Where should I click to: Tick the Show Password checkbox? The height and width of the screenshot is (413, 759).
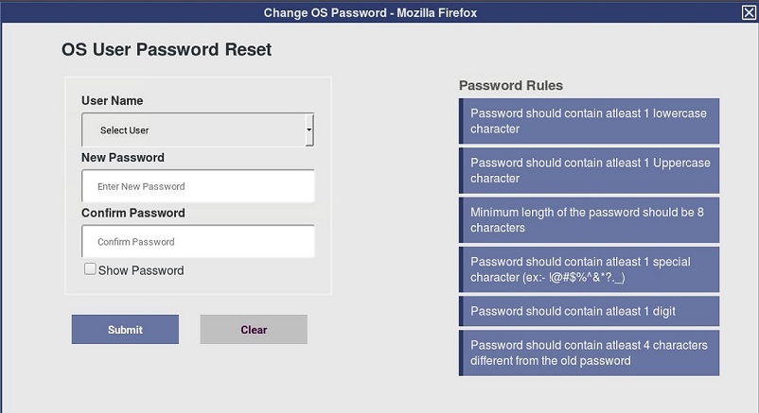90,269
